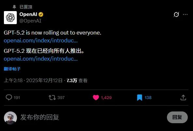
Task: Unlike the post via heart icon
Action: (96, 97)
